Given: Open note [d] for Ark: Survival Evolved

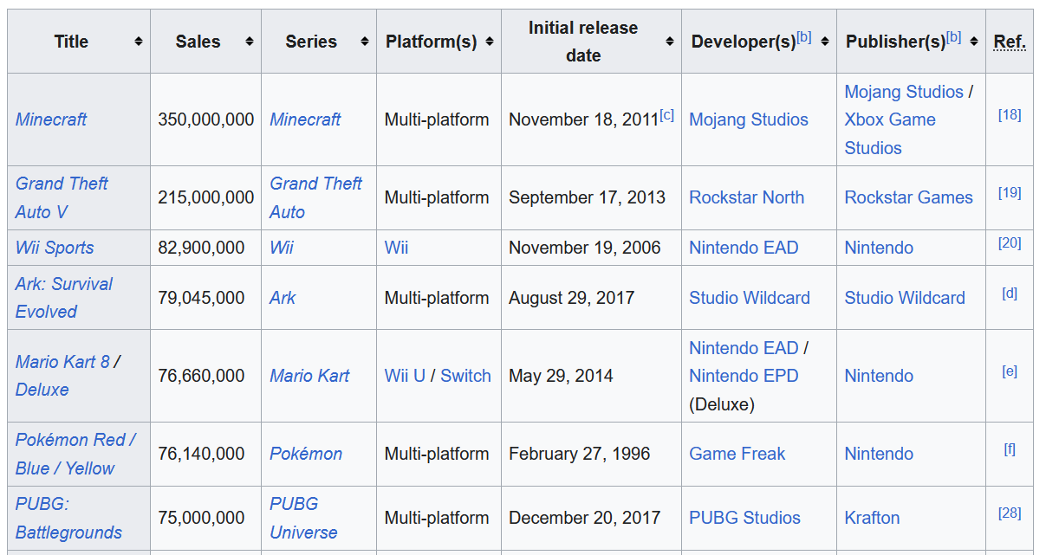Looking at the screenshot, I should coord(1010,293).
